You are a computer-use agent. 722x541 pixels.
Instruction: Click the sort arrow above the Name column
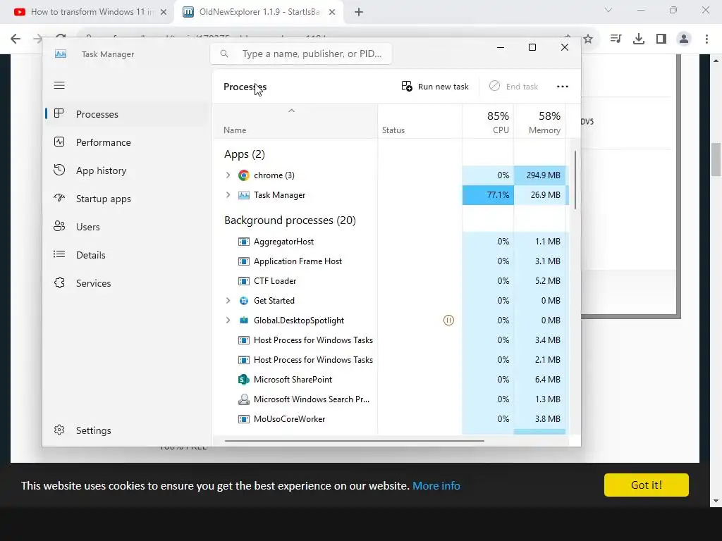pos(291,111)
